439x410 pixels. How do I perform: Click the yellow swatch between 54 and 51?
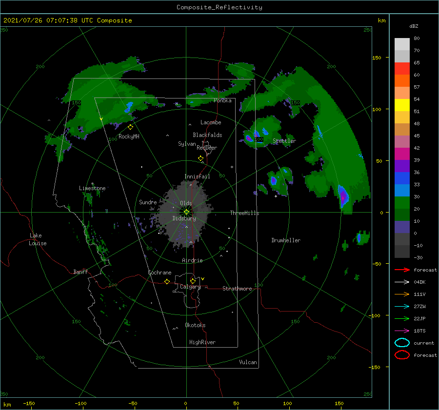pyautogui.click(x=402, y=105)
